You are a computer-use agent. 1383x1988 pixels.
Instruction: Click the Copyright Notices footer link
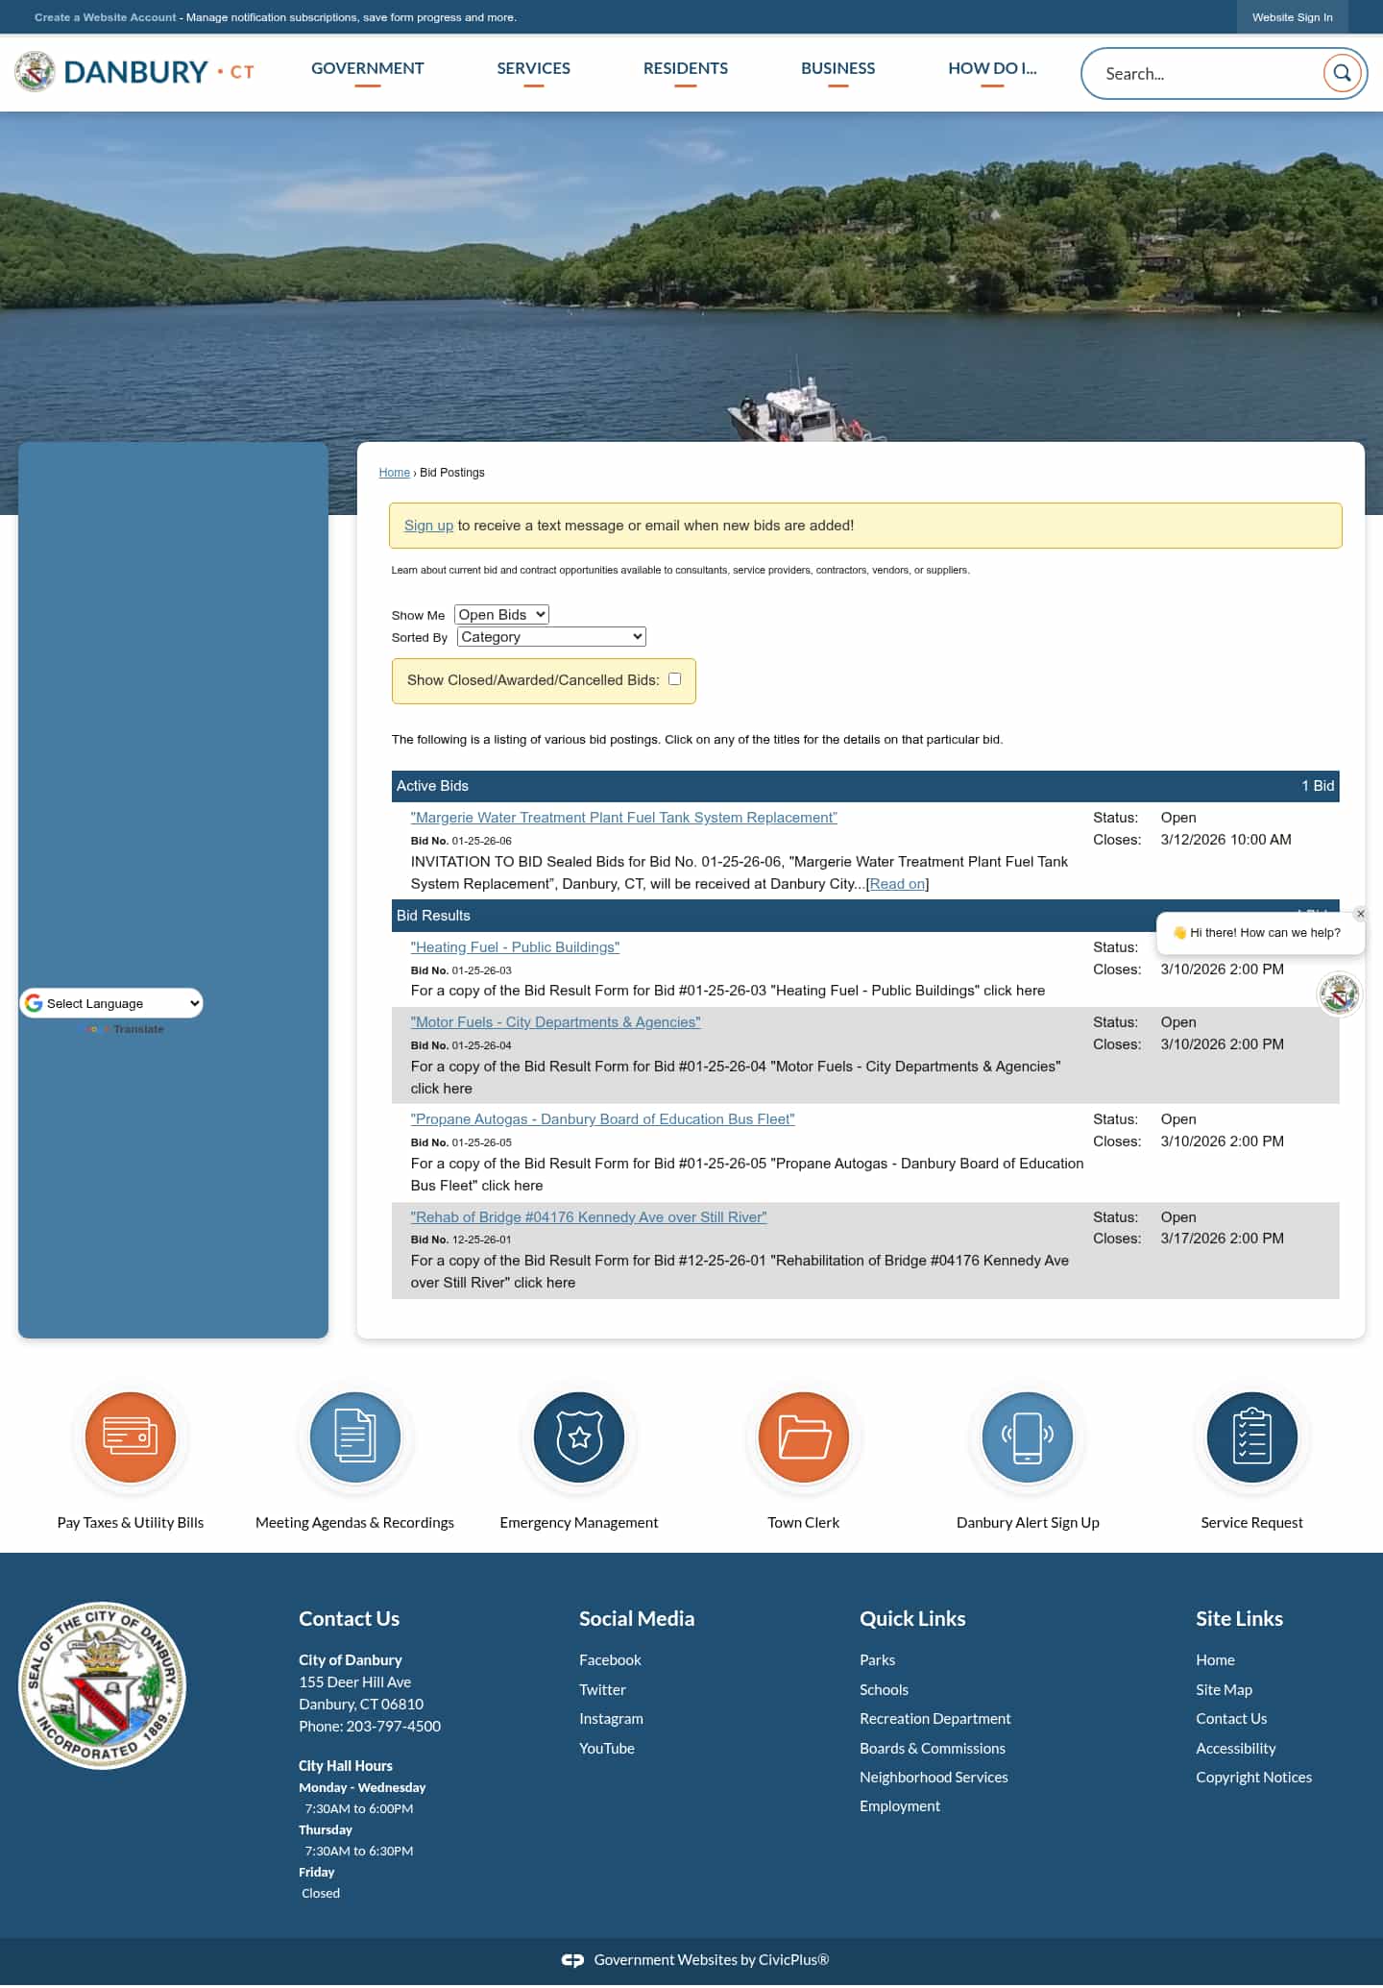click(x=1253, y=1778)
